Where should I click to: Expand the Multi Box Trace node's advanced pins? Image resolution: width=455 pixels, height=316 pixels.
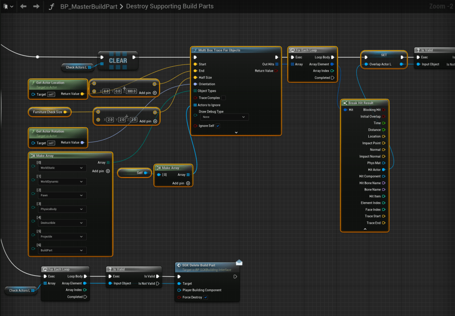[x=236, y=132]
